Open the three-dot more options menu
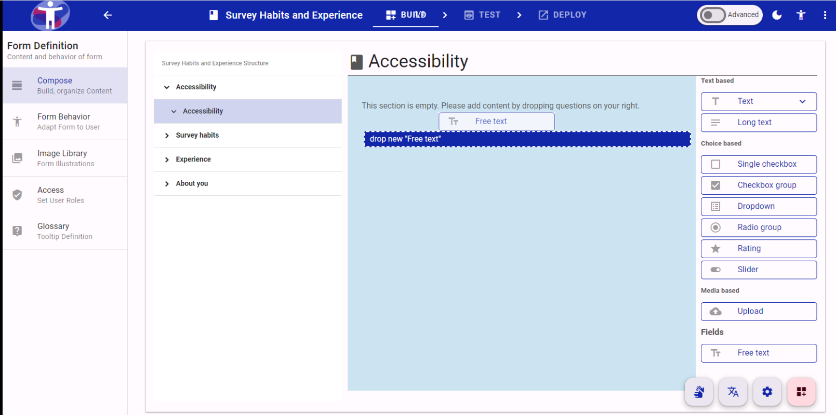The image size is (836, 415). click(x=825, y=15)
